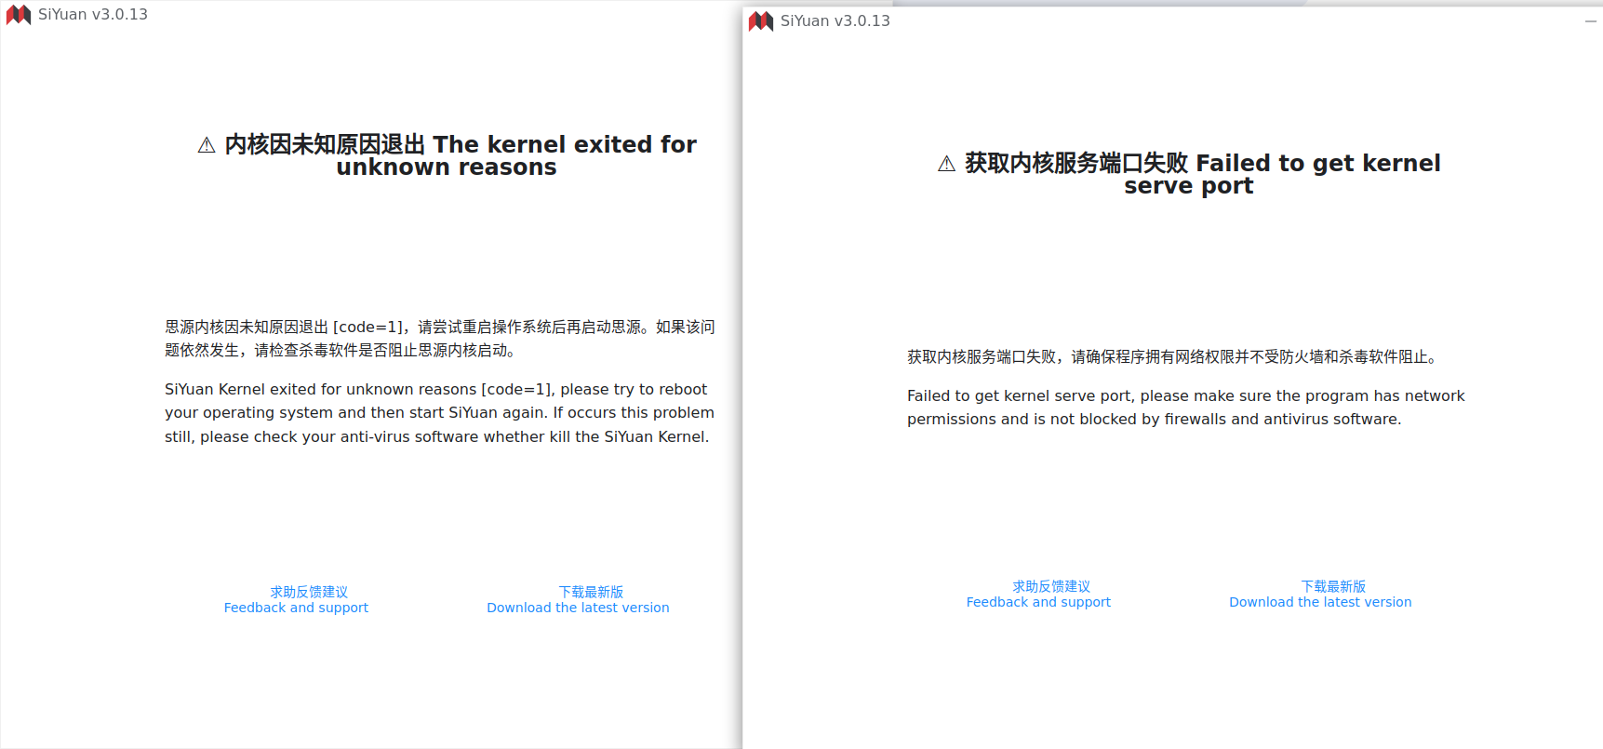Minimize the right SiYuan window
This screenshot has width=1603, height=749.
click(1590, 21)
